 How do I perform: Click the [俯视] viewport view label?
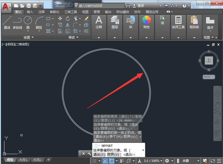click(x=11, y=44)
